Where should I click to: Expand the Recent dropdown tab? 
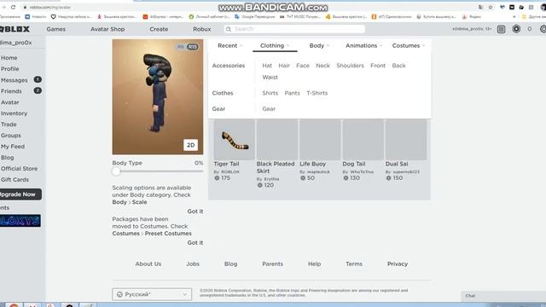tap(229, 45)
